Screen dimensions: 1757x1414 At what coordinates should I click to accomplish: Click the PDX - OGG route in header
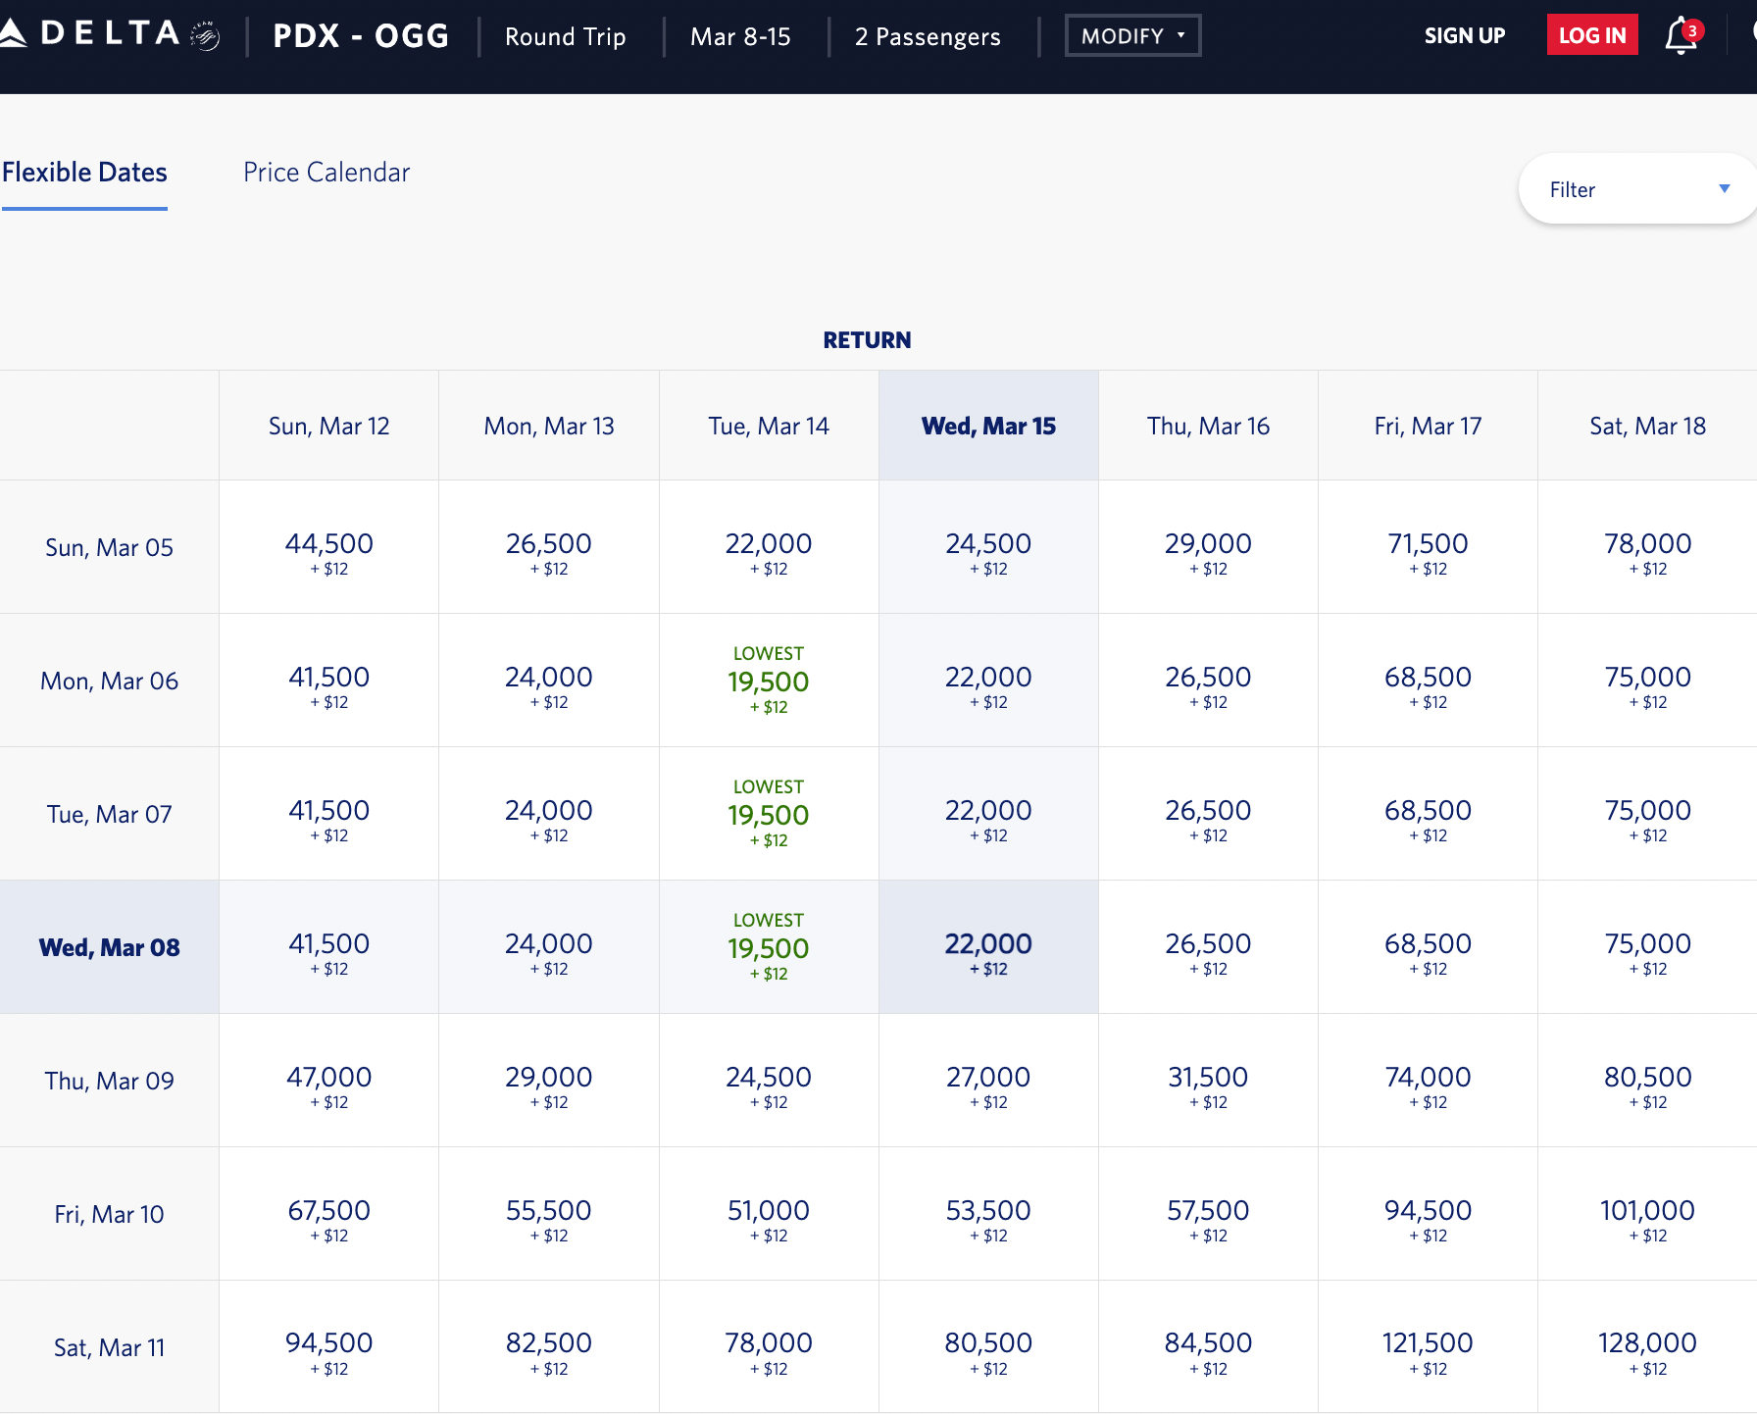[361, 36]
